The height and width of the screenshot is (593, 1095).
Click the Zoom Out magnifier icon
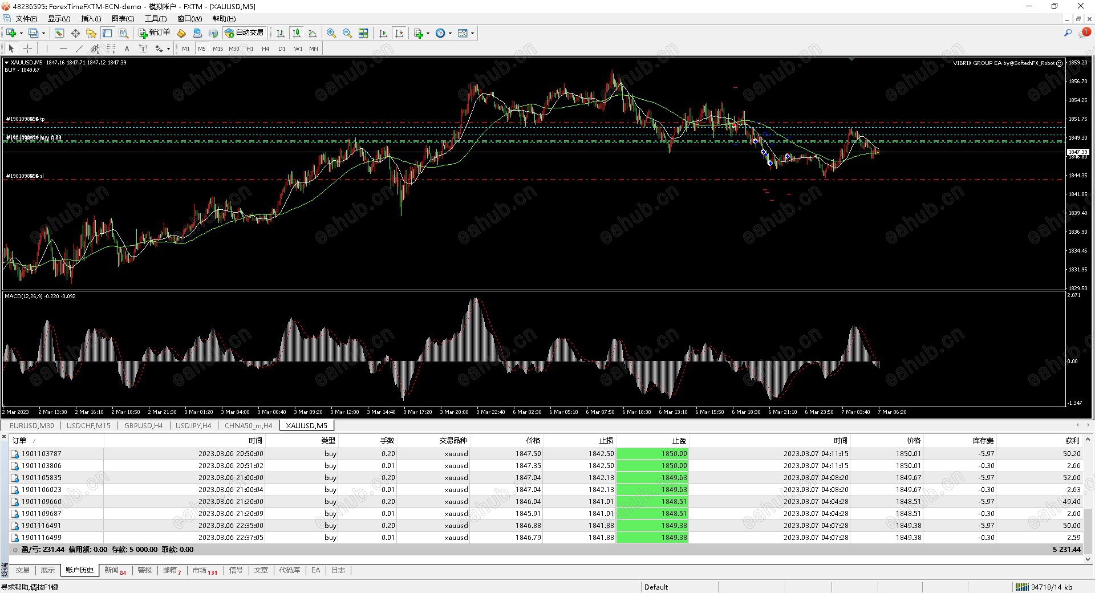tap(347, 33)
